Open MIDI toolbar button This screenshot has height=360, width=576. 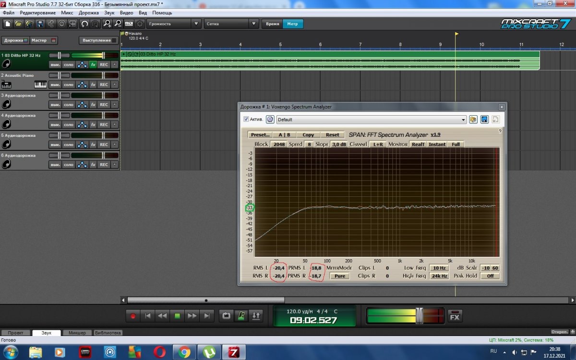click(x=129, y=24)
